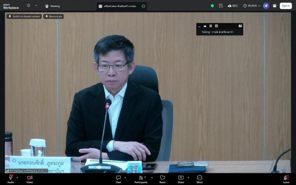Expand the Audio options caret
Screen dimensions: 296x185
(x=17, y=178)
